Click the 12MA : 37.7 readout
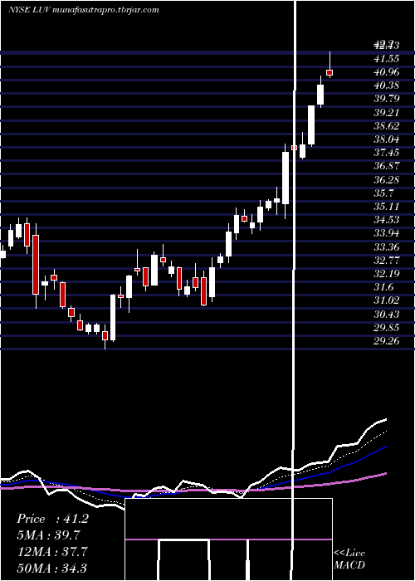This screenshot has width=415, height=581. click(51, 552)
